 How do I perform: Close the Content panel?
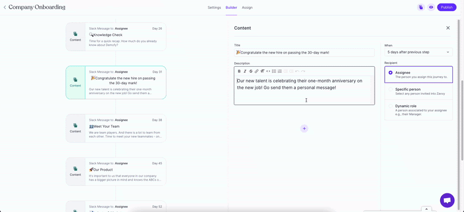point(448,28)
